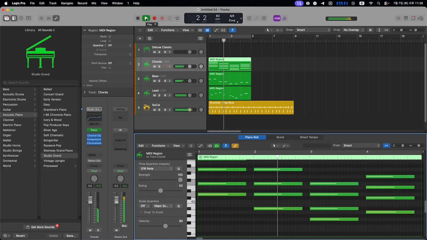The image size is (427, 240).
Task: Toggle the Inspector button in control bar
Action: [x=14, y=18]
